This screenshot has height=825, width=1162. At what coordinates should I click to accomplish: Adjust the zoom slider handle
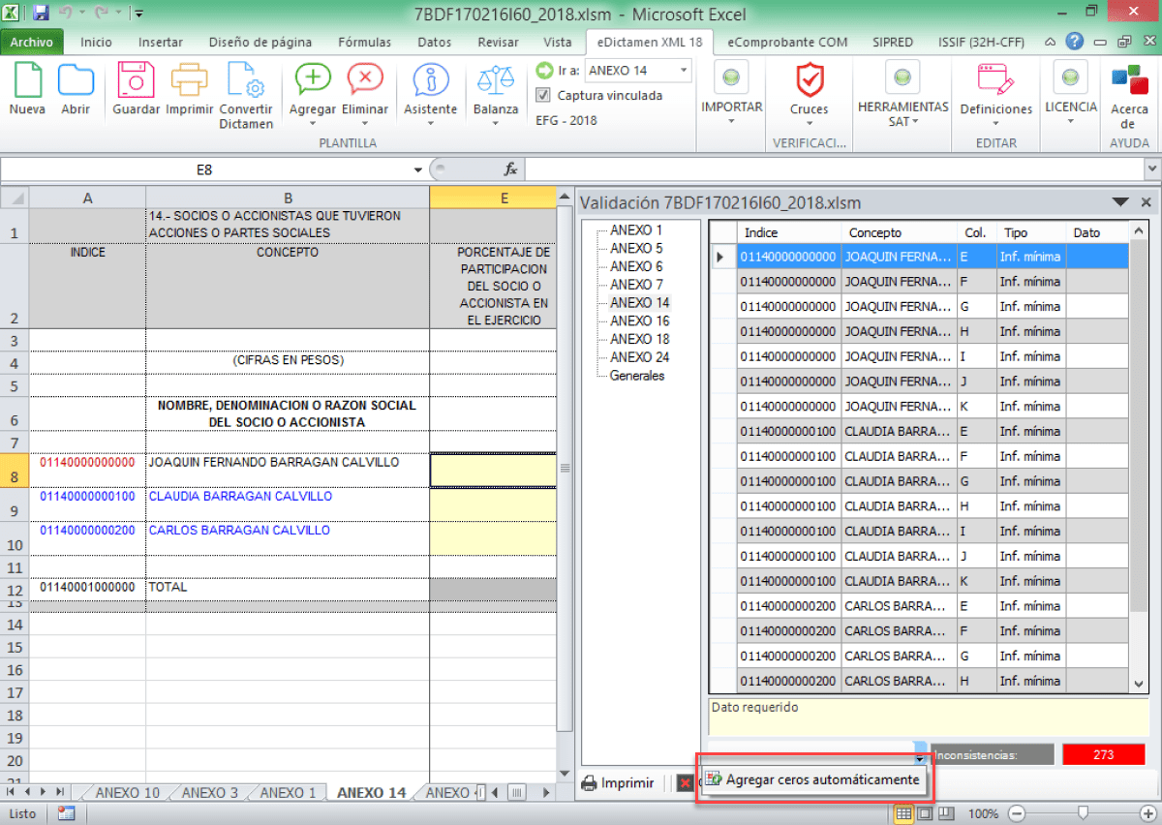1083,813
